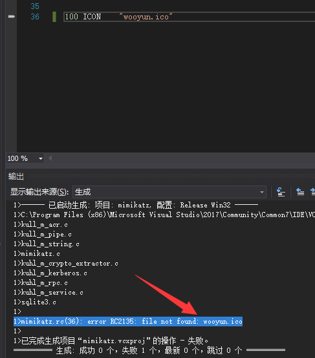315x358 pixels.
Task: Select the 输出 panel title
Action: [x=16, y=176]
